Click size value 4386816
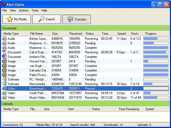 tap(57, 39)
